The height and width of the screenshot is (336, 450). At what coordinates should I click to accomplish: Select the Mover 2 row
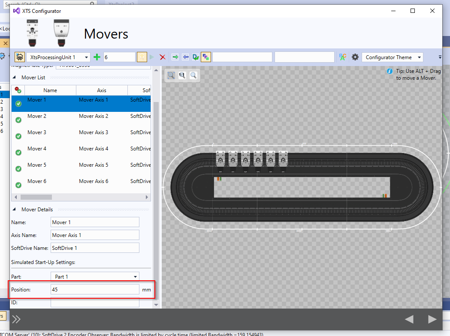pos(81,120)
